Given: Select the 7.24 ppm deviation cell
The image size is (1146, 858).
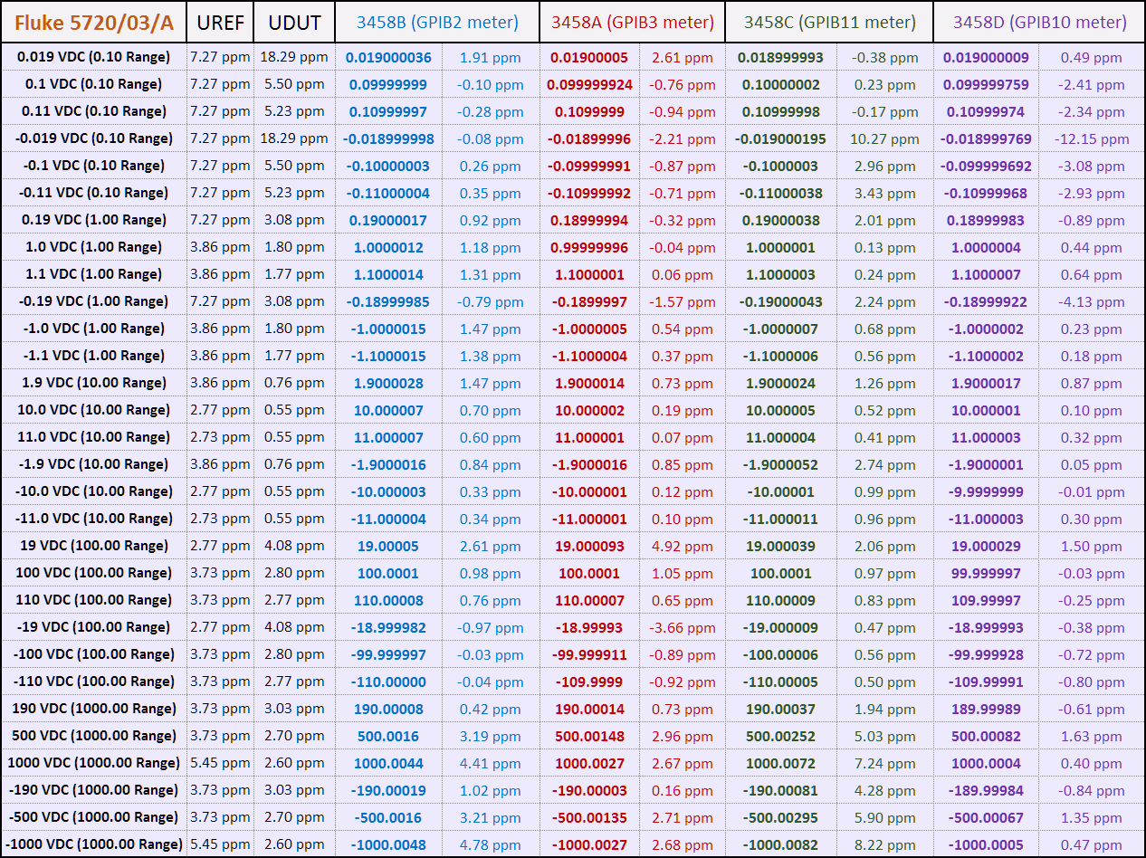Looking at the screenshot, I should tap(884, 764).
